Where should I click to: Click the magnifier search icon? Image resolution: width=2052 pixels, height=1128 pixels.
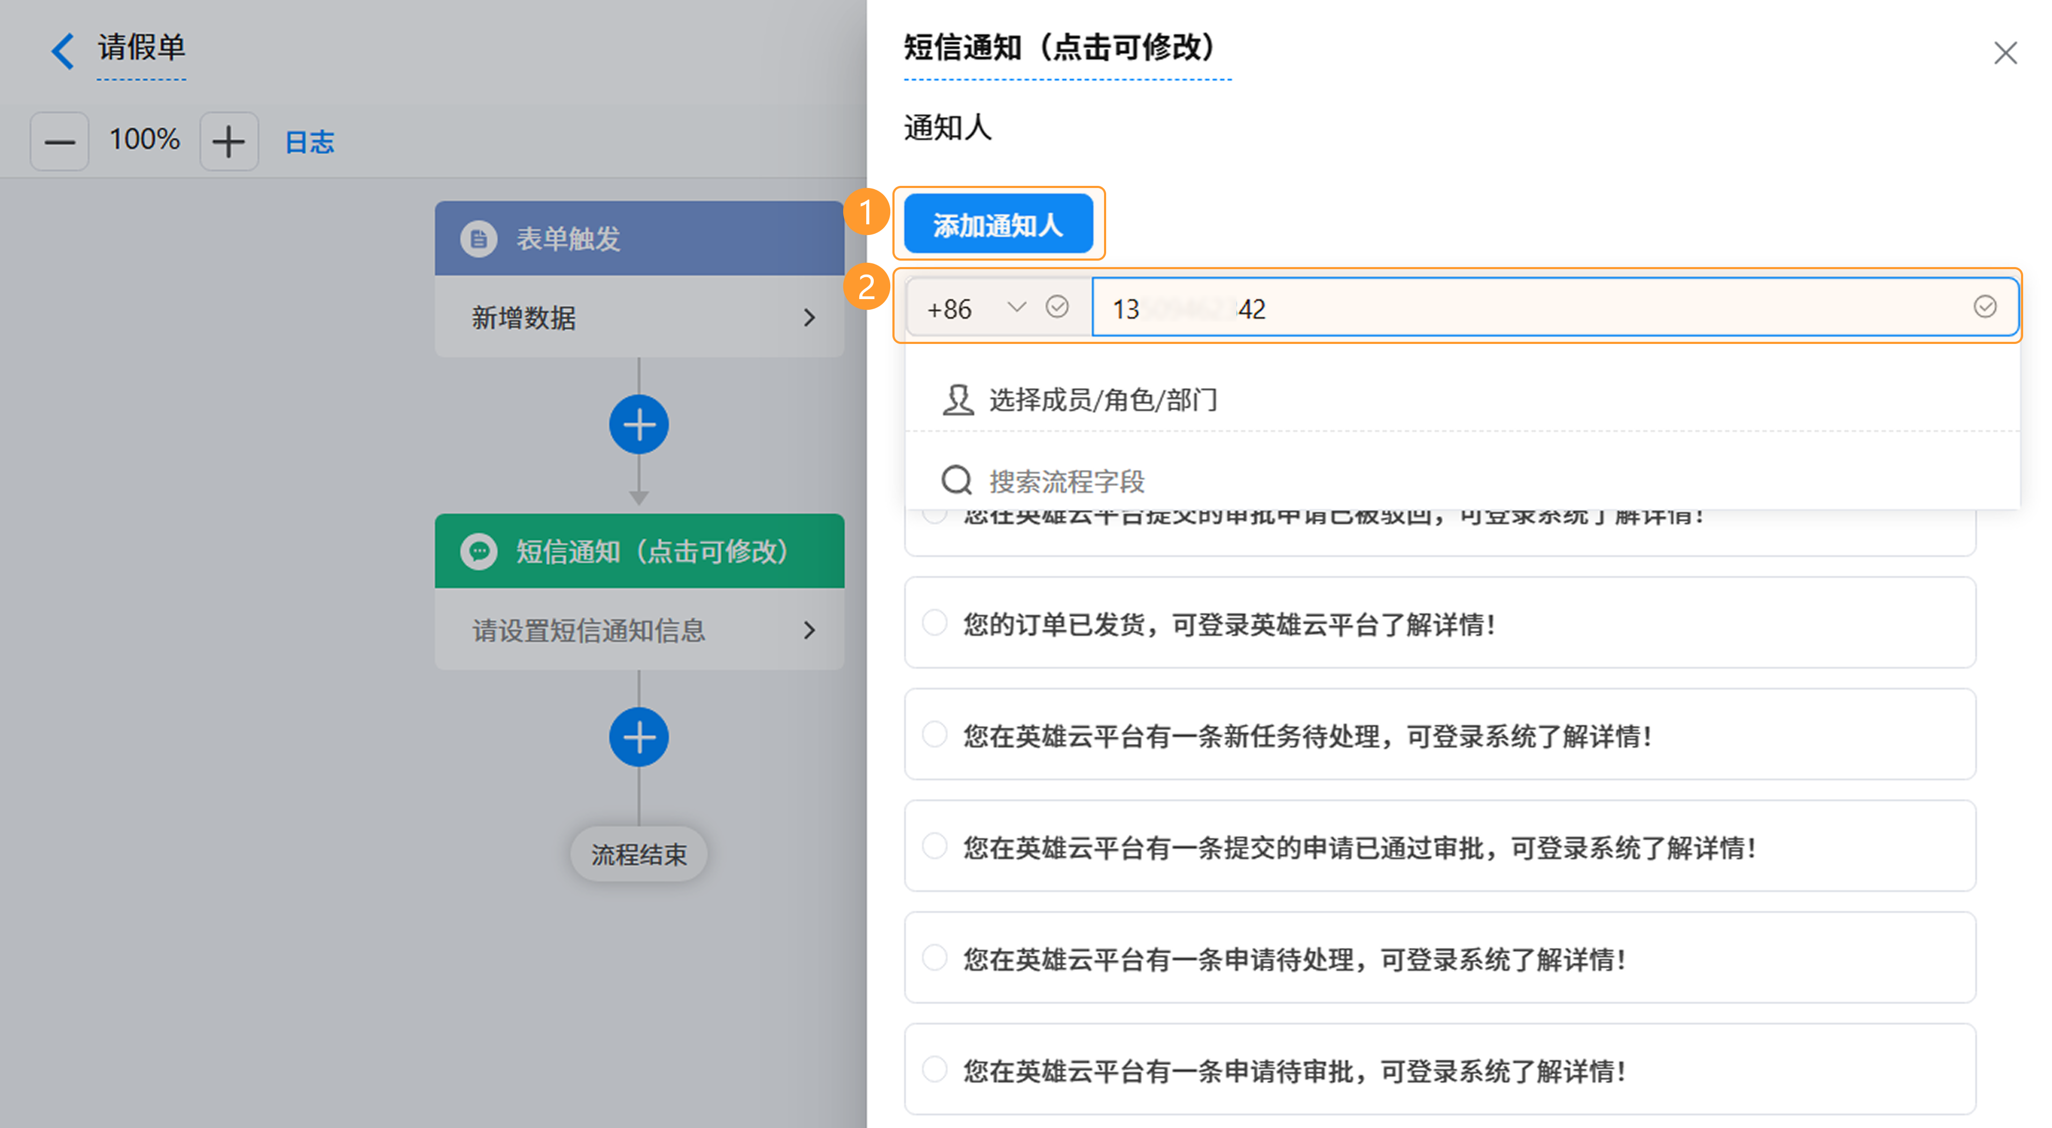(x=957, y=480)
